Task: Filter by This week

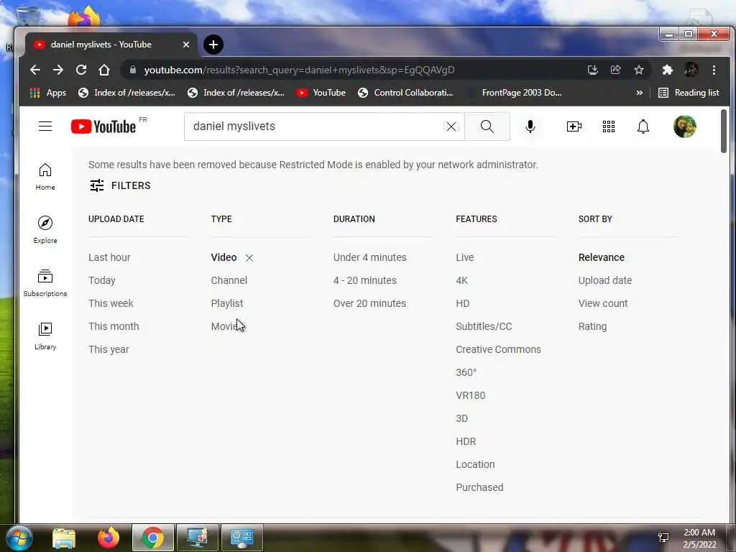Action: click(111, 303)
